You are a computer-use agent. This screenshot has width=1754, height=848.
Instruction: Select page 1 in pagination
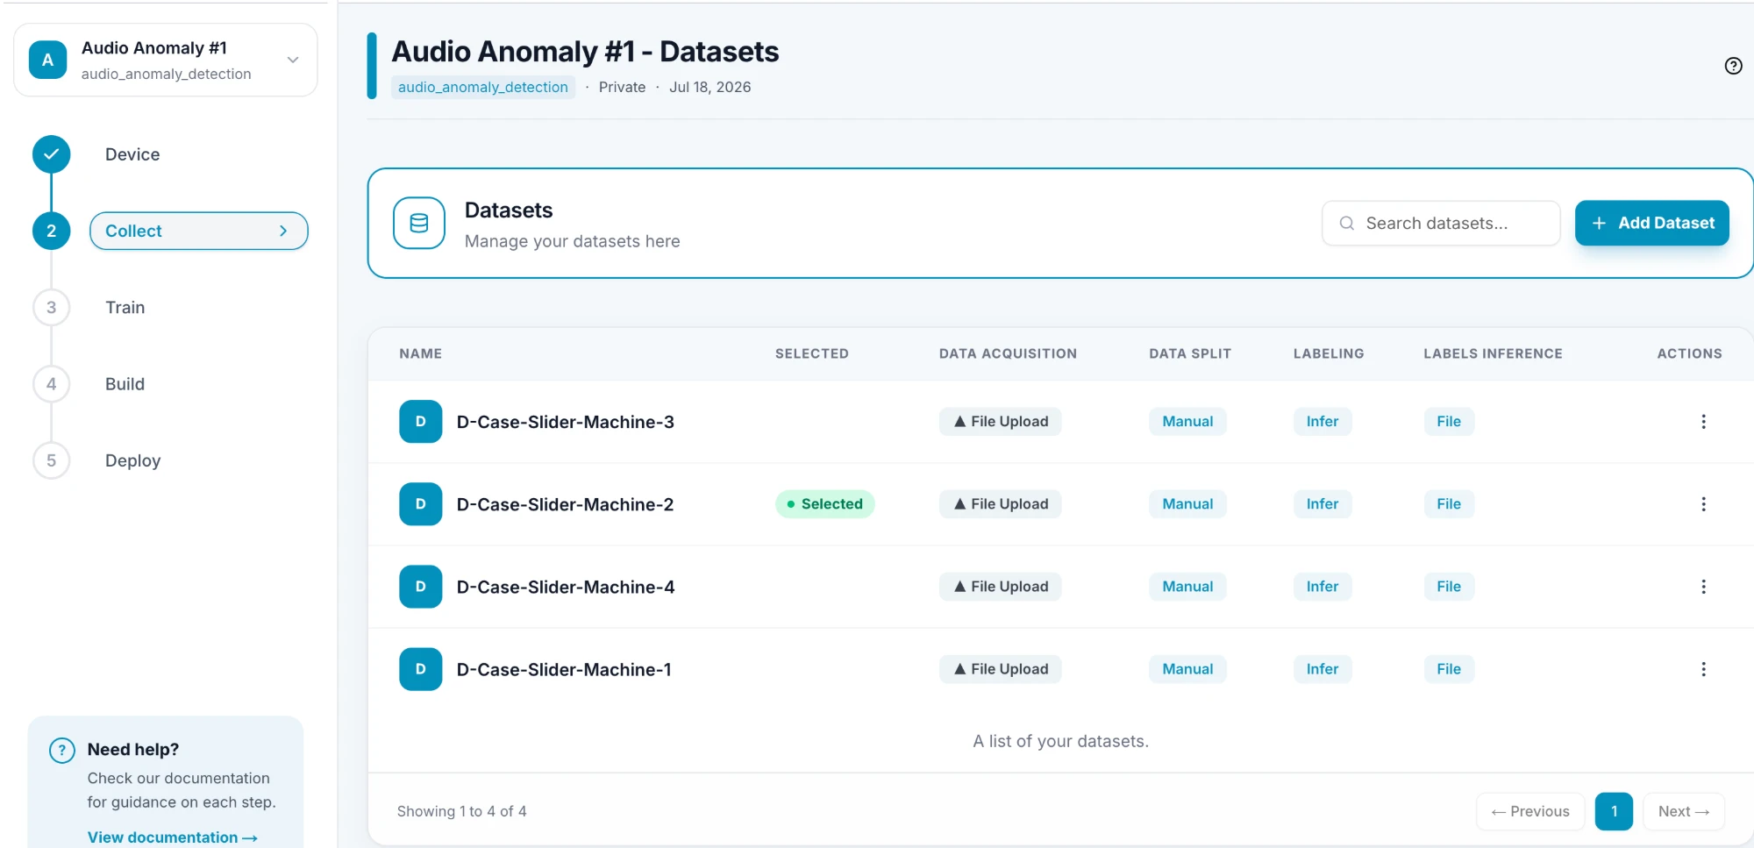click(1614, 811)
